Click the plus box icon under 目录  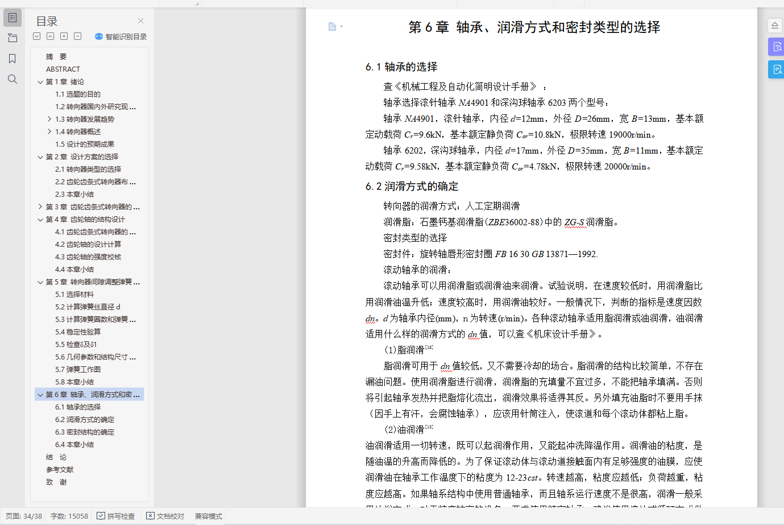click(64, 36)
